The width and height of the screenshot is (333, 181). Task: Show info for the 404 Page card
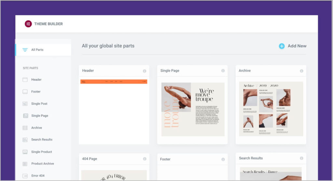(144, 159)
